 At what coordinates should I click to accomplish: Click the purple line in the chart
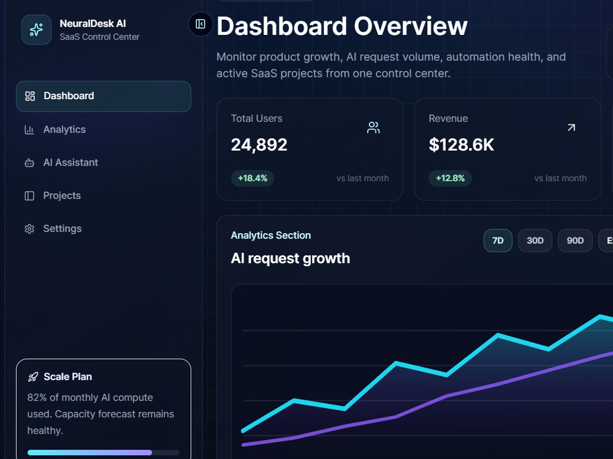[446, 396]
